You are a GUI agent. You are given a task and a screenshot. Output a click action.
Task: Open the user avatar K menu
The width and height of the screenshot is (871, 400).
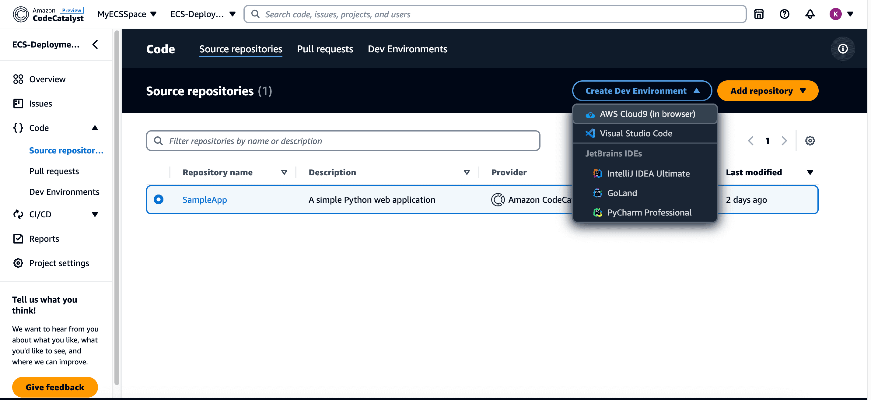[841, 14]
